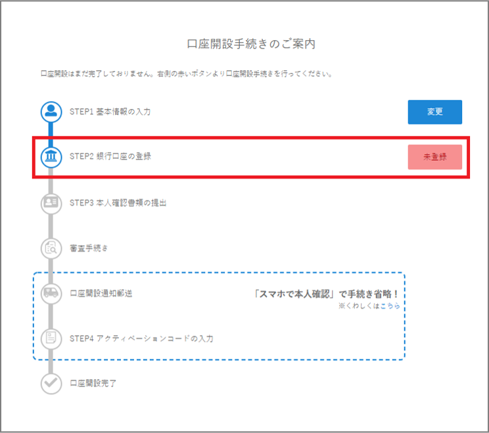489x433 pixels.
Task: Click the red 未登録 button
Action: point(434,157)
